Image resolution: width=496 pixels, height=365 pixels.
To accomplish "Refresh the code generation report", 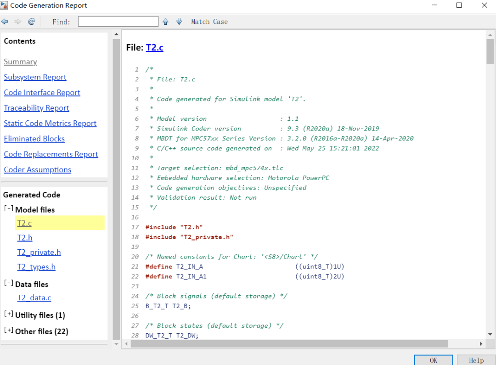I will [x=31, y=22].
